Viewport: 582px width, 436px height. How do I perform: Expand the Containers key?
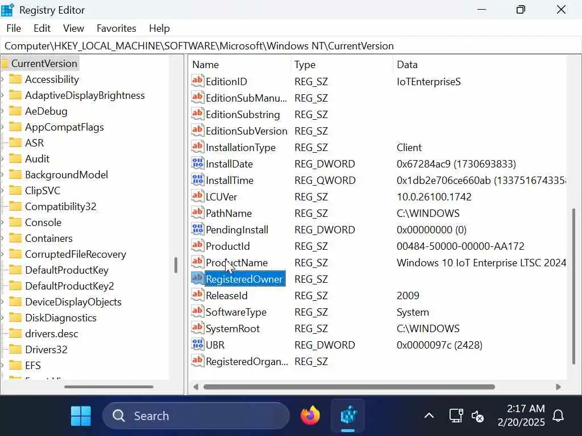[3, 238]
